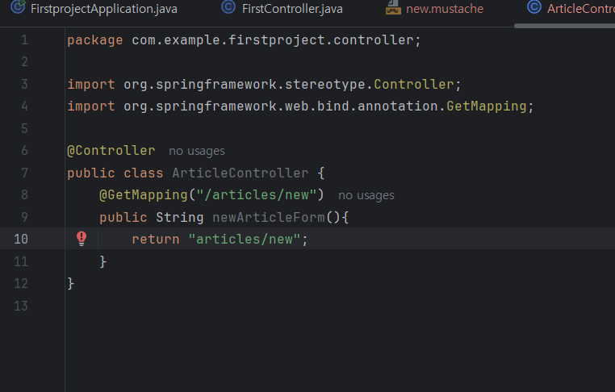Image resolution: width=615 pixels, height=392 pixels.
Task: Click the tab bar horizontal scrollbar
Action: pyautogui.click(x=564, y=26)
